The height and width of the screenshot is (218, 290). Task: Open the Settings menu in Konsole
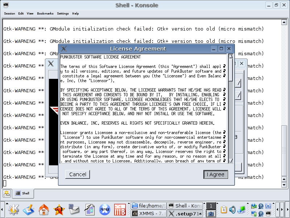63,13
